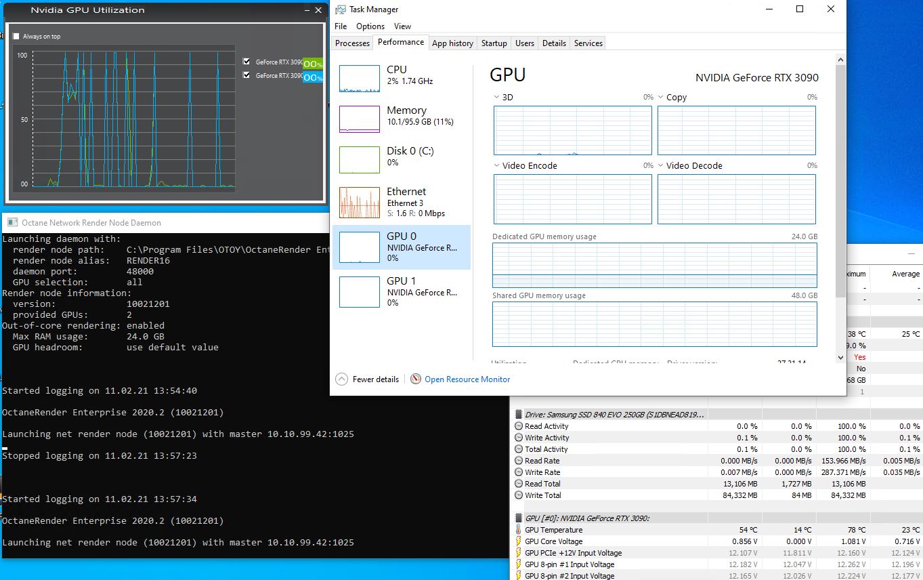Click the lightning icon beside GPU Core Voltage
The image size is (923, 580).
[519, 541]
